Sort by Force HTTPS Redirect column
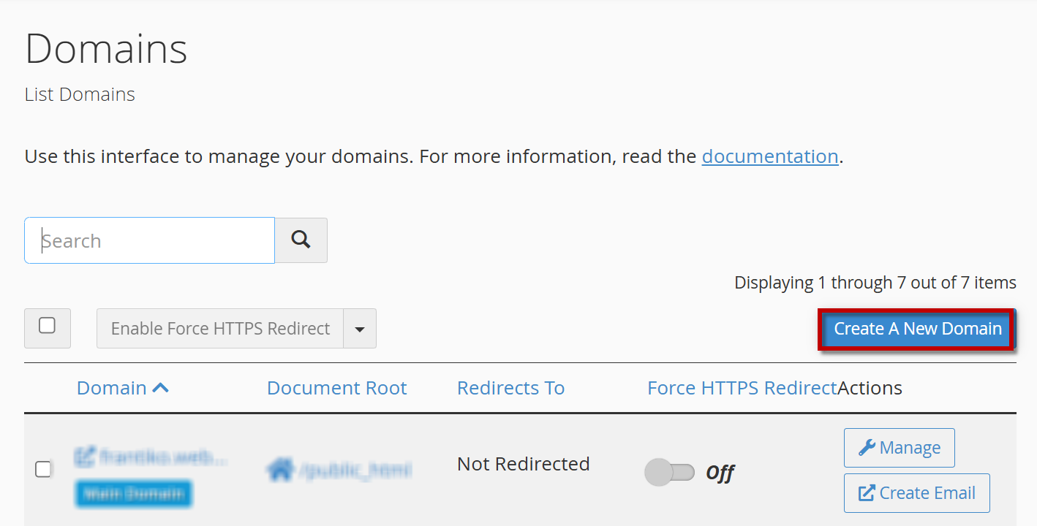 (x=742, y=388)
